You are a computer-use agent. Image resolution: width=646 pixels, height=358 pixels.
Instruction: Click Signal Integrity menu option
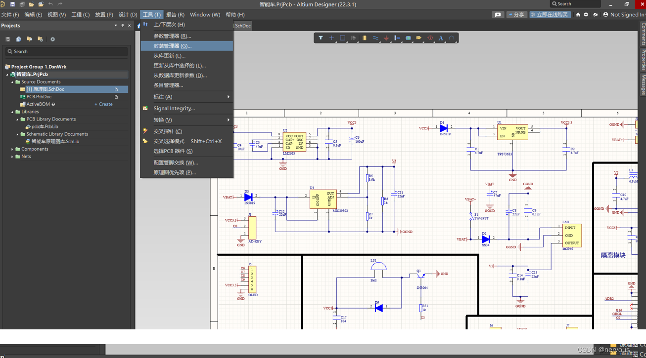pyautogui.click(x=174, y=108)
